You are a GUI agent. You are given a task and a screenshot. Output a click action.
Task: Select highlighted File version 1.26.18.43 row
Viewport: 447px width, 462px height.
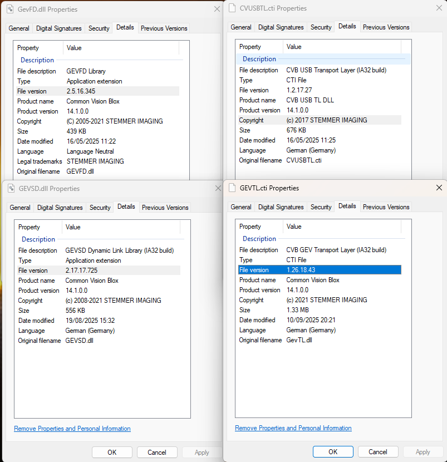coord(320,269)
